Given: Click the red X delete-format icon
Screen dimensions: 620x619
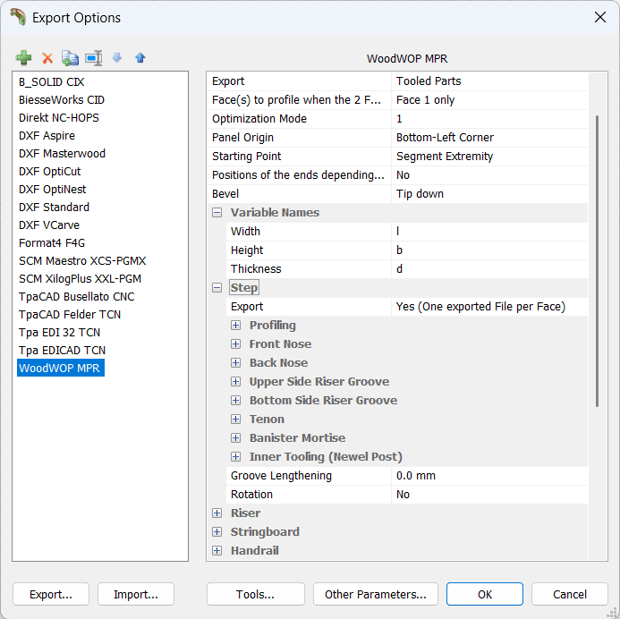Looking at the screenshot, I should click(47, 58).
